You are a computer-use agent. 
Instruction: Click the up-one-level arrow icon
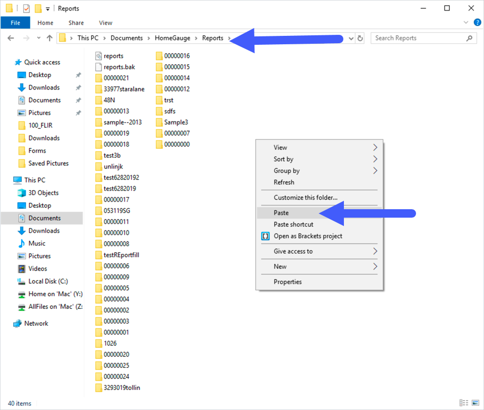coord(50,37)
